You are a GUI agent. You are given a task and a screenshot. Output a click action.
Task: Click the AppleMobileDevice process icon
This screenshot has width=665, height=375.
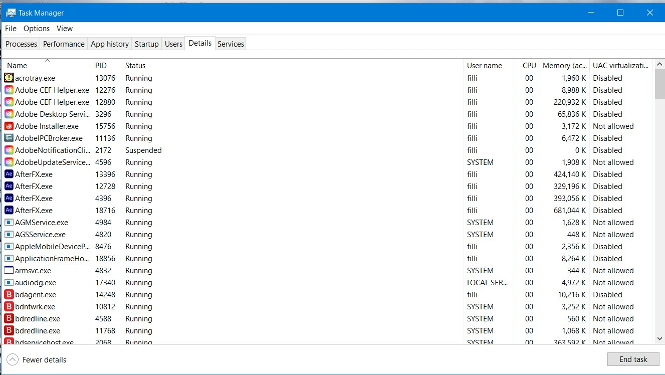pyautogui.click(x=9, y=246)
